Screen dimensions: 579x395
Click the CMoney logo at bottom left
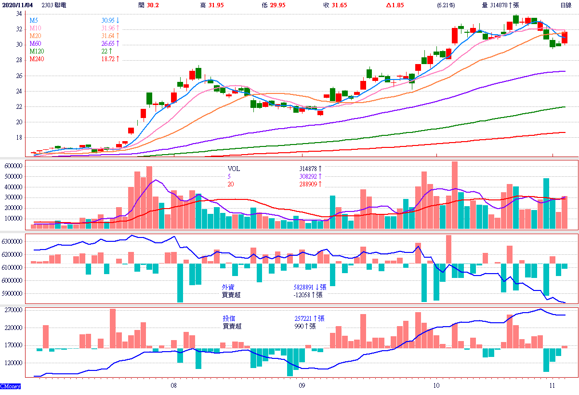(x=10, y=386)
